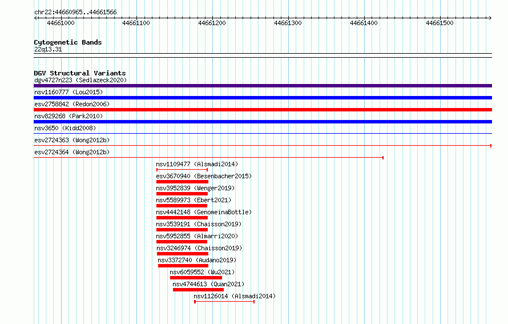Open variant nsv1109477 (Alsmadi2014) label
Screen dimensions: 508x324
tap(197, 164)
